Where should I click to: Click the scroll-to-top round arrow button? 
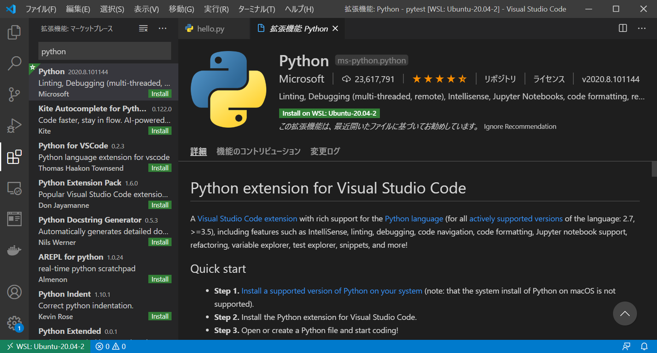point(625,314)
